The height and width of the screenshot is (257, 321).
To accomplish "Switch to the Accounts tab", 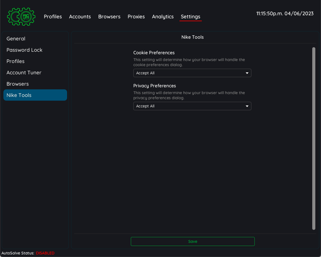I will click(80, 17).
